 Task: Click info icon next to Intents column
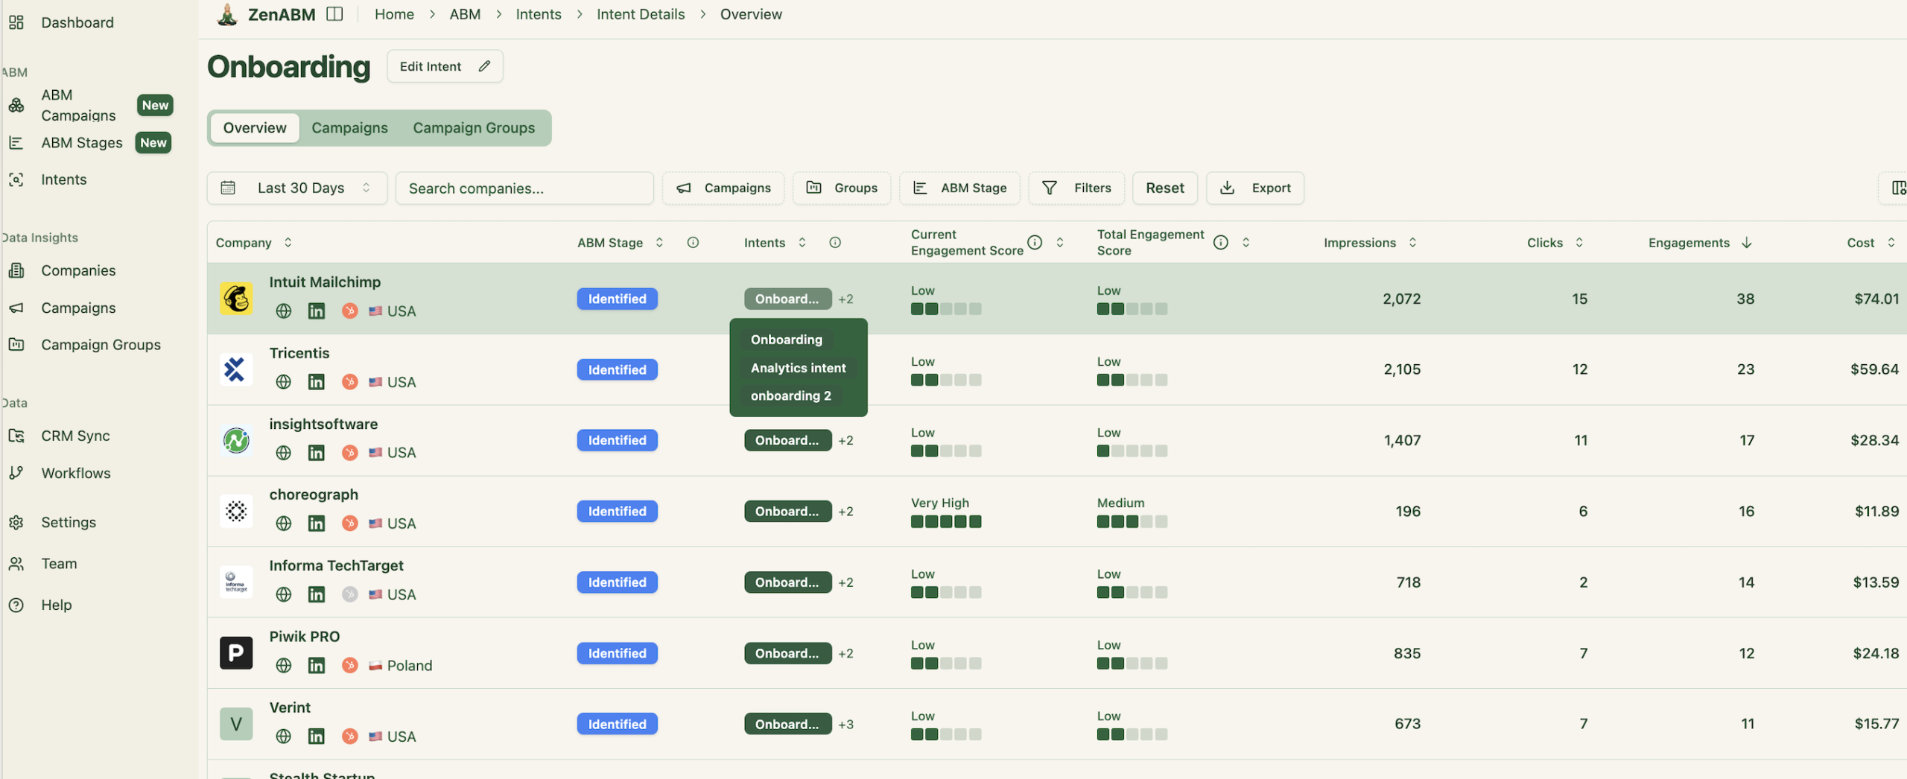pyautogui.click(x=835, y=243)
